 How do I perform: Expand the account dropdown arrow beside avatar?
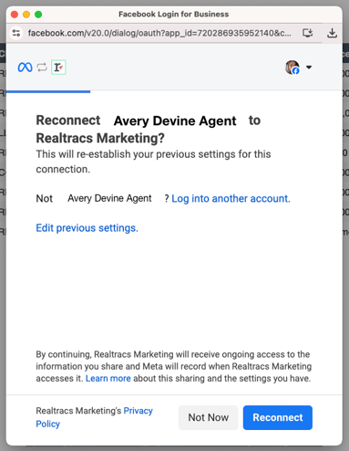[x=309, y=68]
